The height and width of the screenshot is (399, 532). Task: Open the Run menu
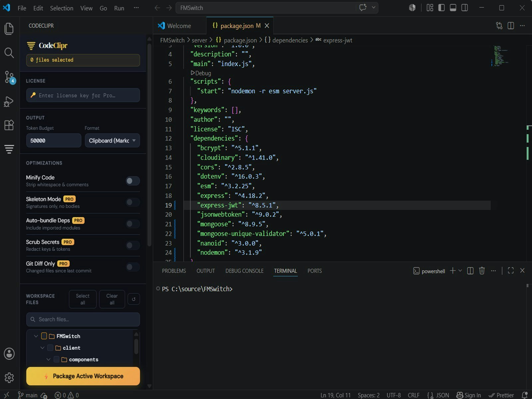(119, 8)
